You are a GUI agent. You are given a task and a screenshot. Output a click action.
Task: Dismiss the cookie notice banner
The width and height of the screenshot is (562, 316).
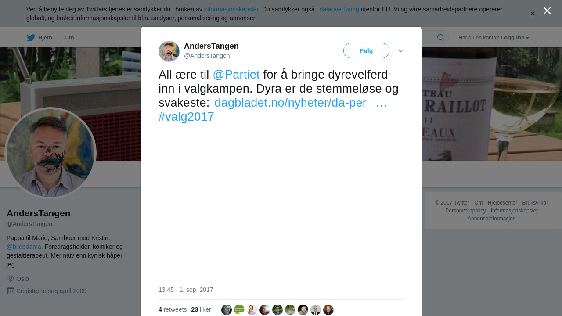[x=533, y=14]
